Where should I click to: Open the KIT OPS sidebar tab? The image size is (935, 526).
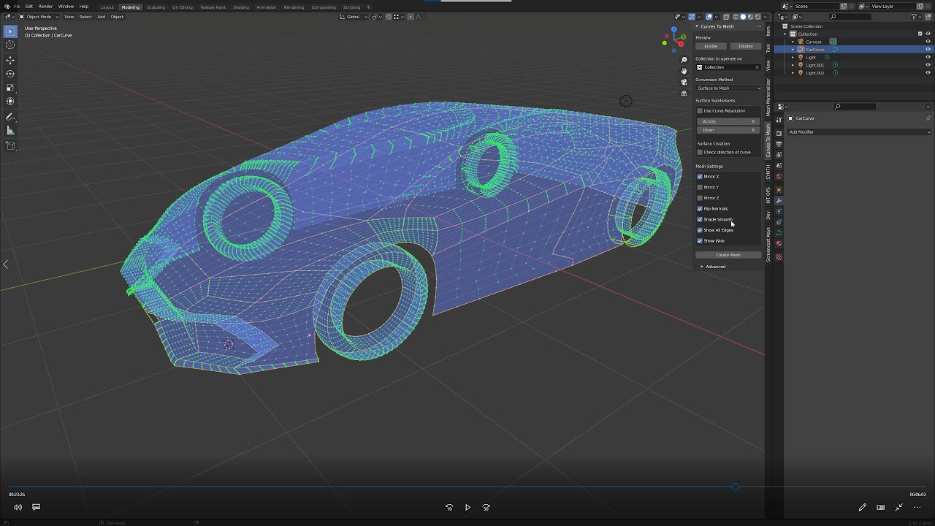tap(768, 196)
